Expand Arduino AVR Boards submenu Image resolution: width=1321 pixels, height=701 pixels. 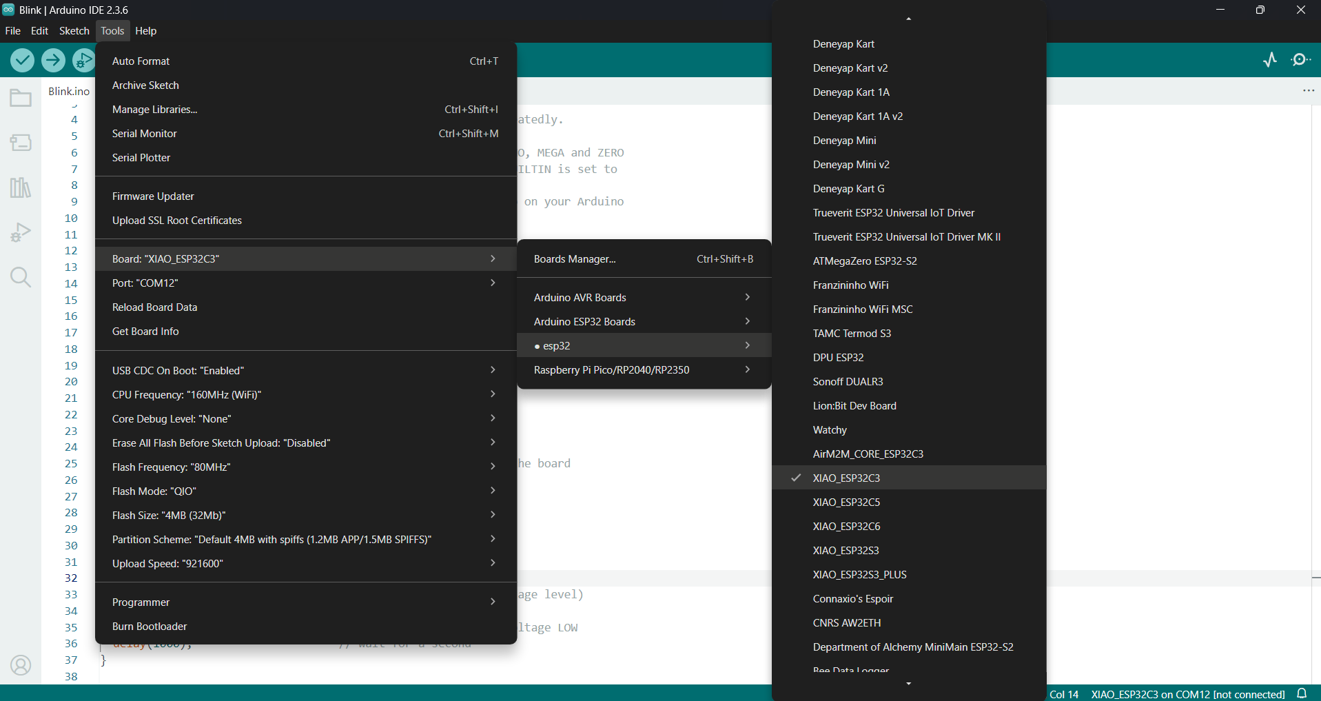(x=644, y=297)
